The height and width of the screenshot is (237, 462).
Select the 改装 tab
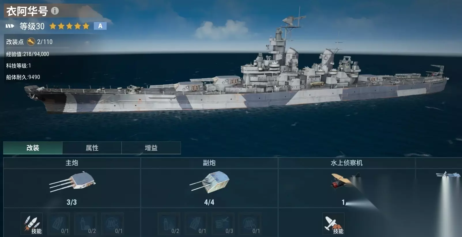click(33, 148)
